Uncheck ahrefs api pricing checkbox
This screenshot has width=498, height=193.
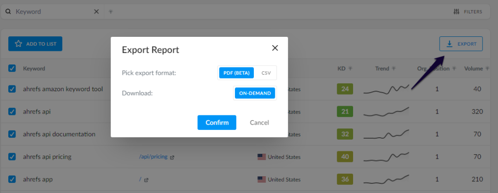click(12, 157)
